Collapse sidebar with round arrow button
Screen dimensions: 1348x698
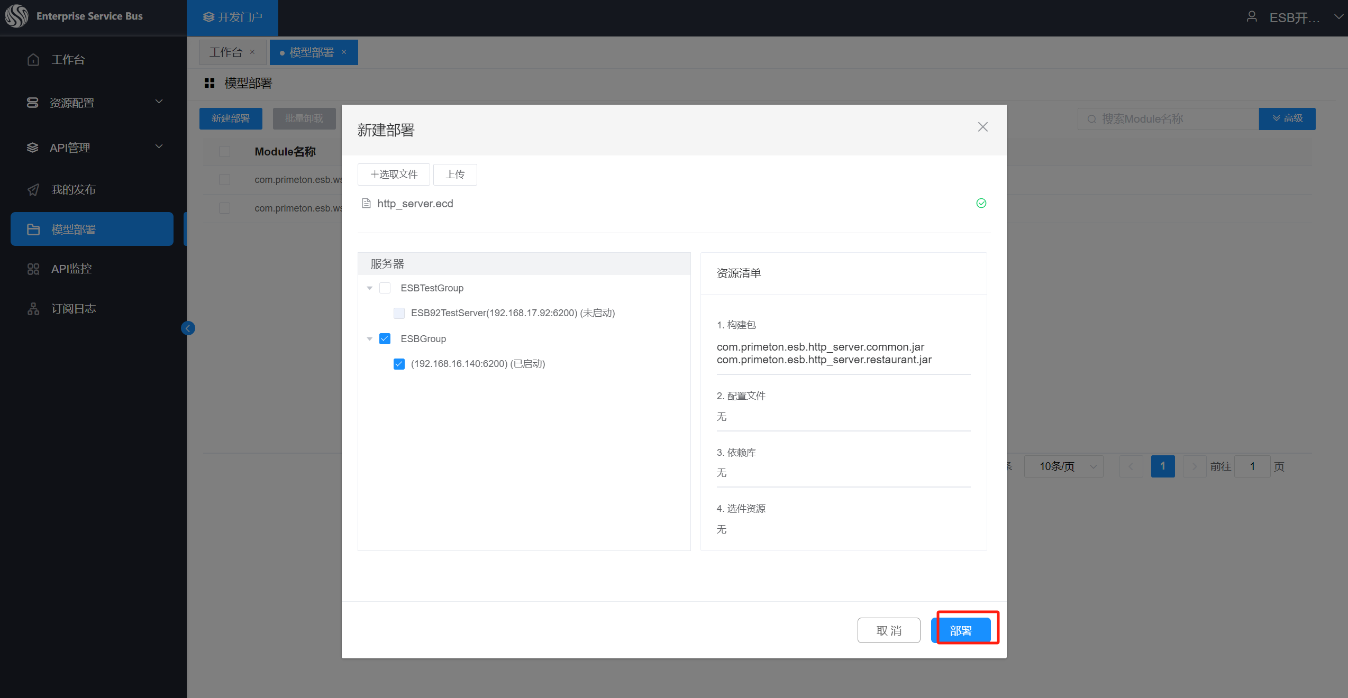tap(188, 328)
